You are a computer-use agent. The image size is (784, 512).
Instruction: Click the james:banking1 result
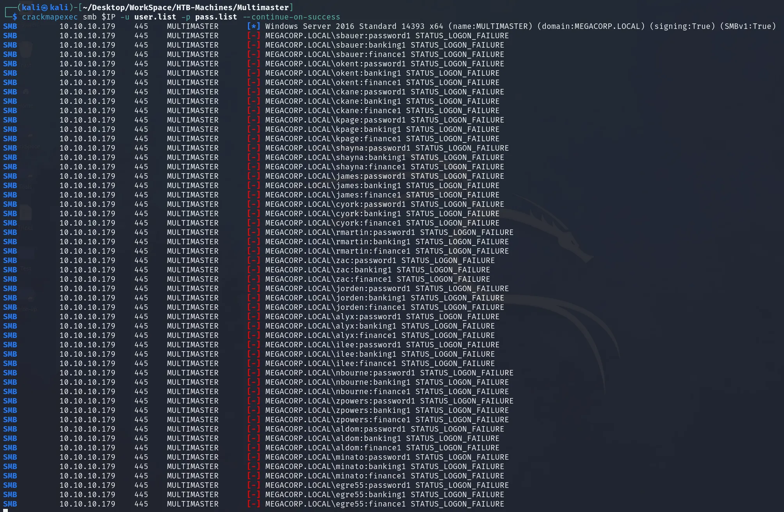click(x=382, y=185)
